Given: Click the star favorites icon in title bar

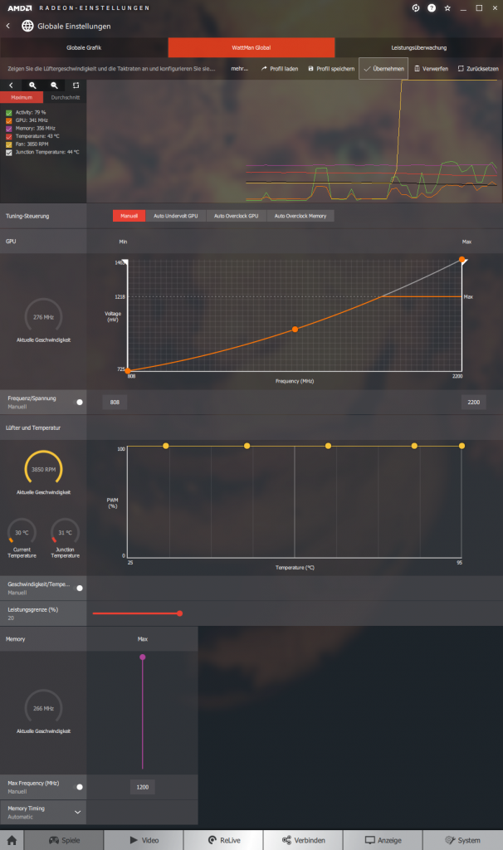Looking at the screenshot, I should click(x=447, y=8).
